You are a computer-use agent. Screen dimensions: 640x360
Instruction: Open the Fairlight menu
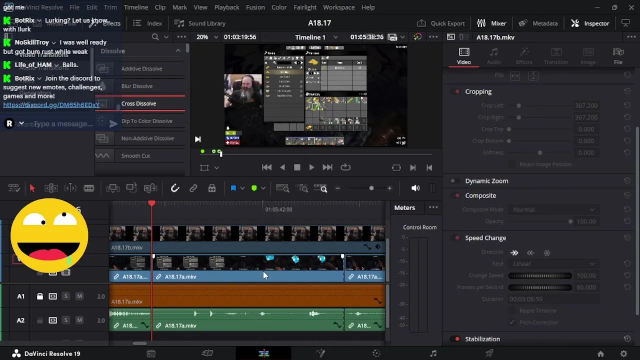point(305,7)
